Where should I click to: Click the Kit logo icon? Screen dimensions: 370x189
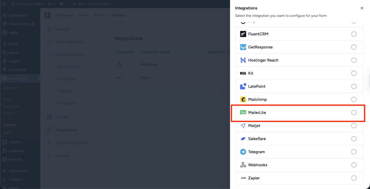243,73
